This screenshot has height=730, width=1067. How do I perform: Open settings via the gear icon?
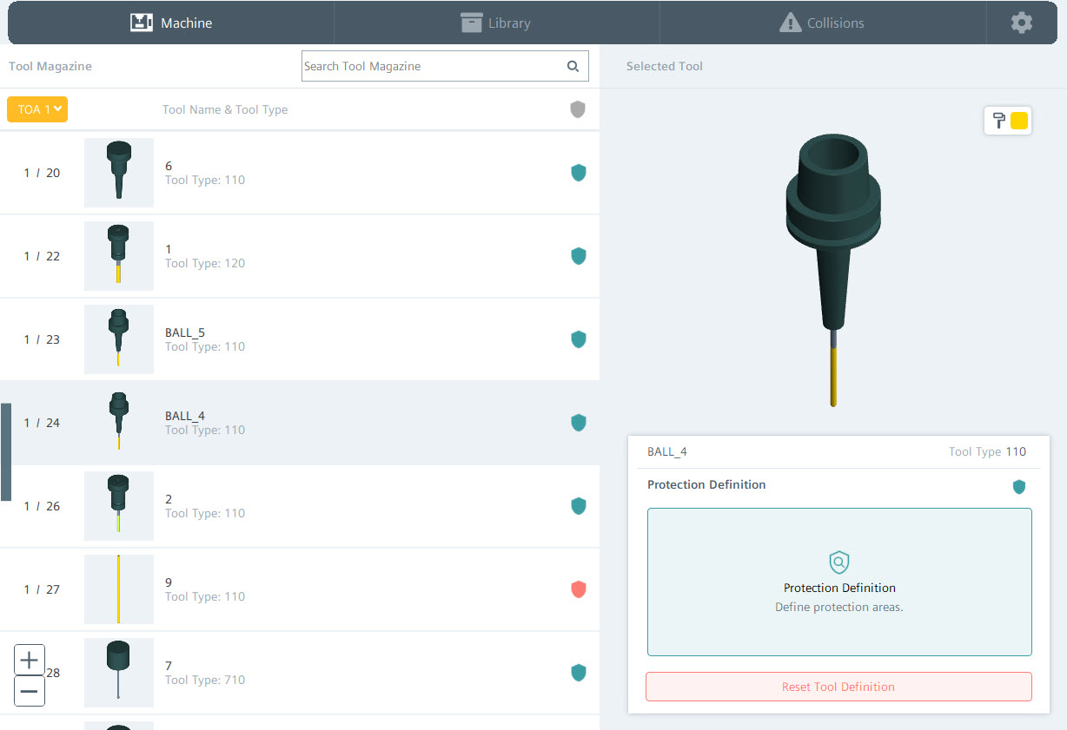click(x=1022, y=23)
